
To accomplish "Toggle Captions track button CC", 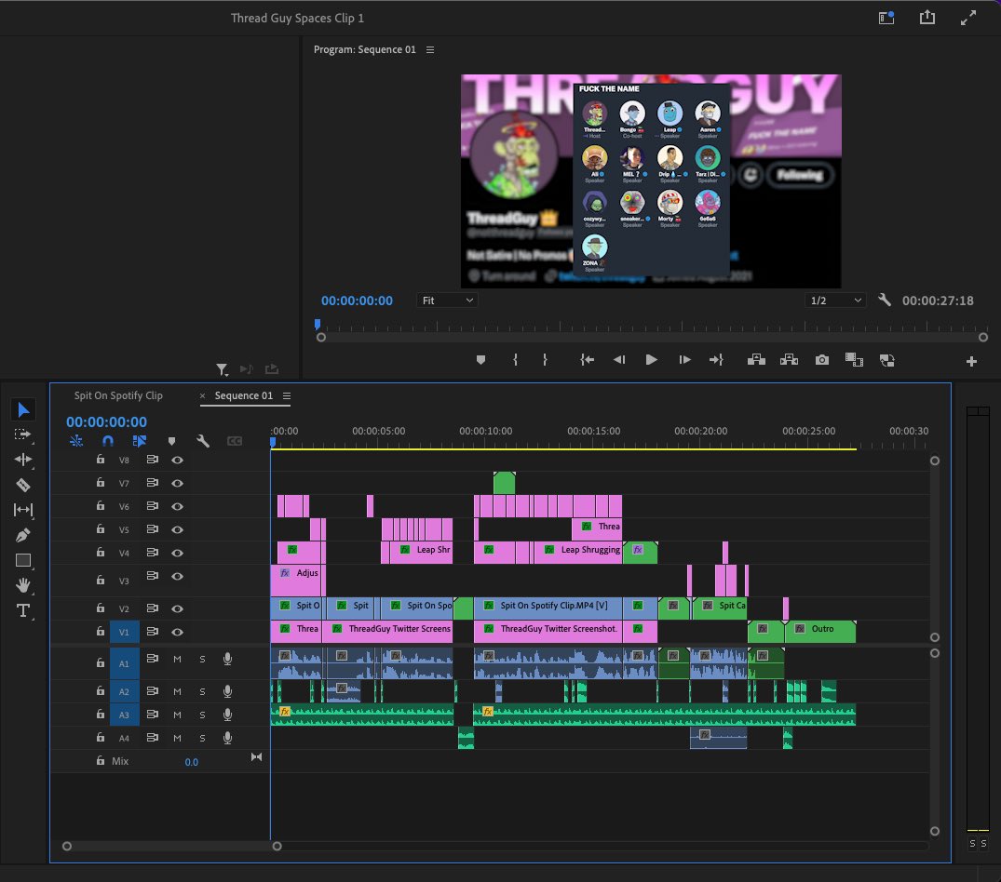I will [235, 441].
